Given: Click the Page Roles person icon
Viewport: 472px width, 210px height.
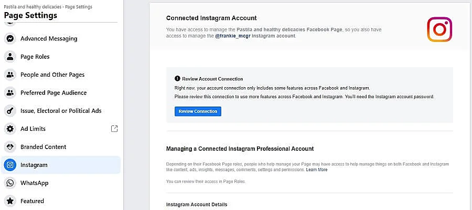Looking at the screenshot, I should coord(9,57).
